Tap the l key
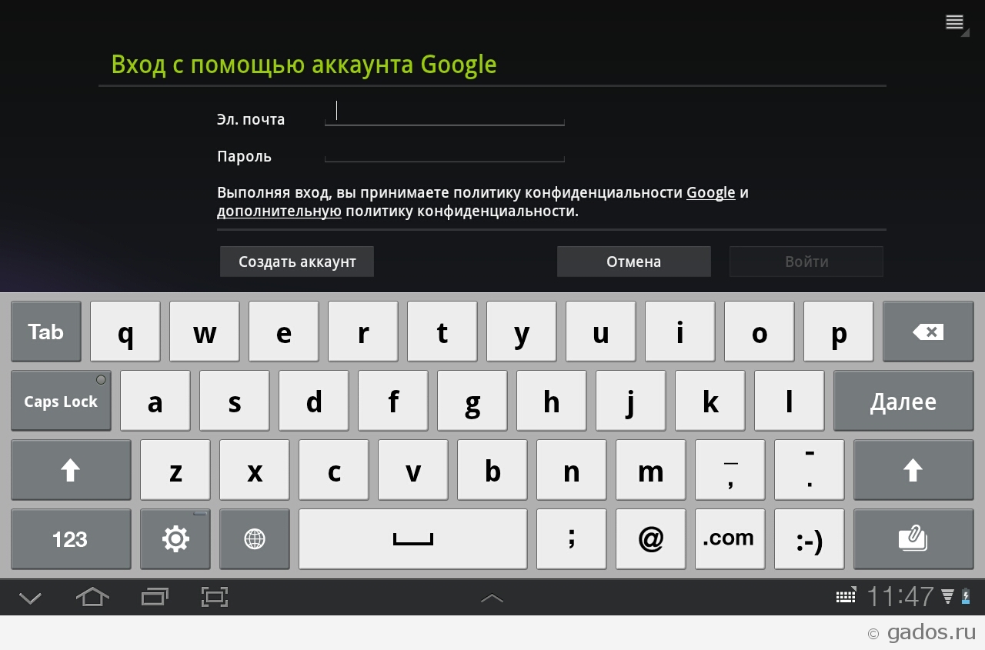The height and width of the screenshot is (650, 985). (x=790, y=401)
